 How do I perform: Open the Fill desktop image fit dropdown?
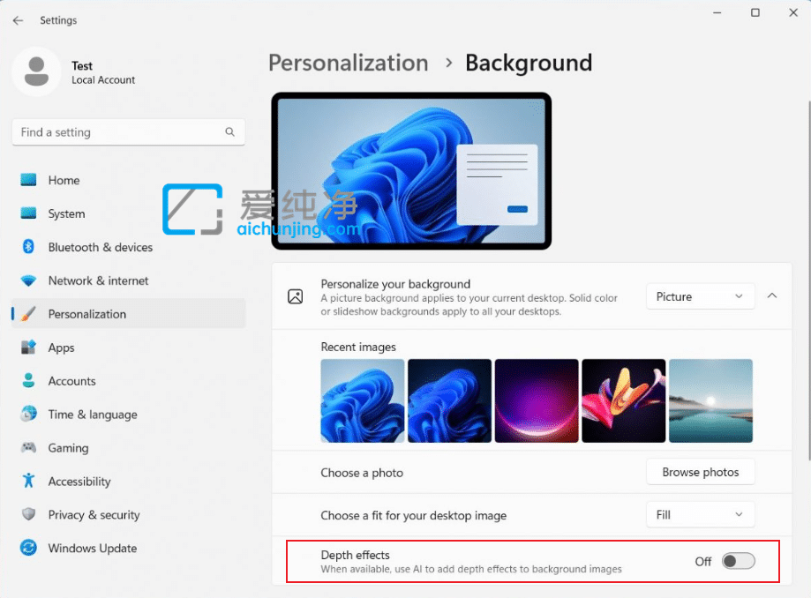point(700,514)
